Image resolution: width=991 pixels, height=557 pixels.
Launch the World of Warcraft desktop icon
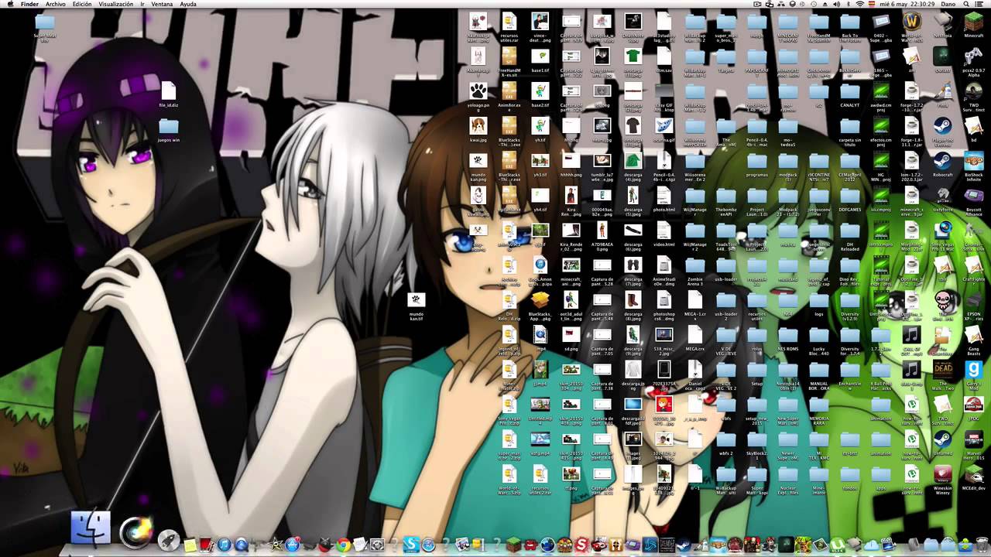point(912,22)
